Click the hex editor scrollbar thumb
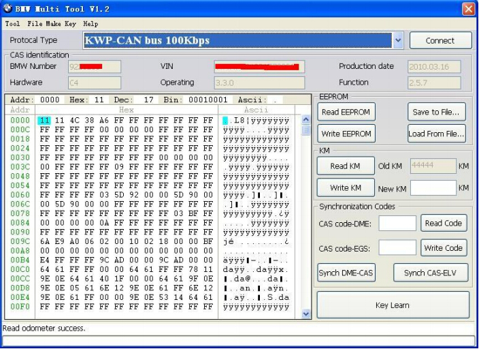 click(305, 130)
